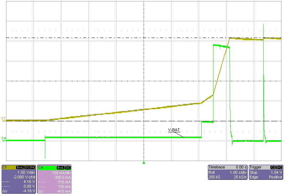Screen dimensions: 285x194
Task: Click the Roll mode text
Action: (212, 172)
